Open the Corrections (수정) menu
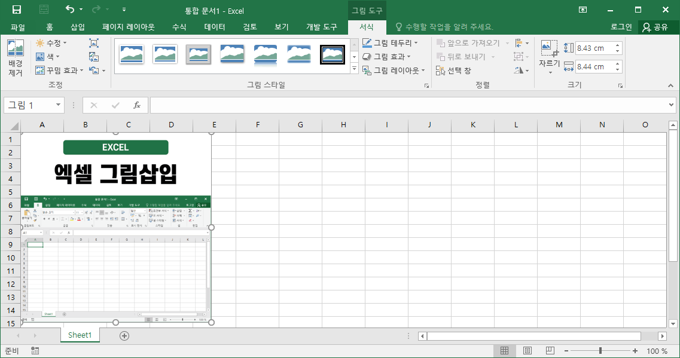 [51, 43]
